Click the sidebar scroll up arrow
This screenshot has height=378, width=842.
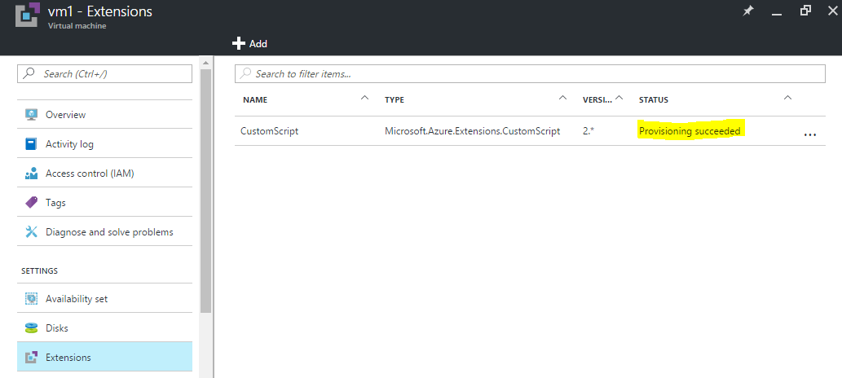(x=205, y=62)
